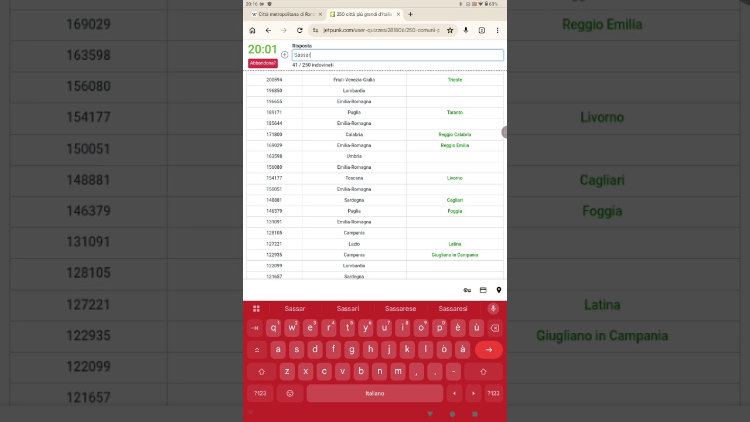Click the Calabria region cell
Screen dimensions: 750x422
[354, 135]
